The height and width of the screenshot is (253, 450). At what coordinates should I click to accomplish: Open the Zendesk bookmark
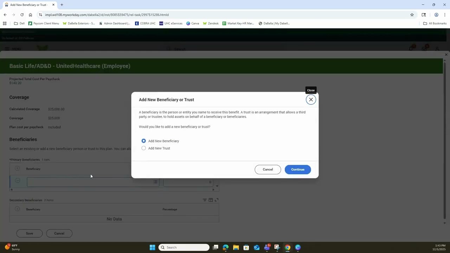[211, 24]
